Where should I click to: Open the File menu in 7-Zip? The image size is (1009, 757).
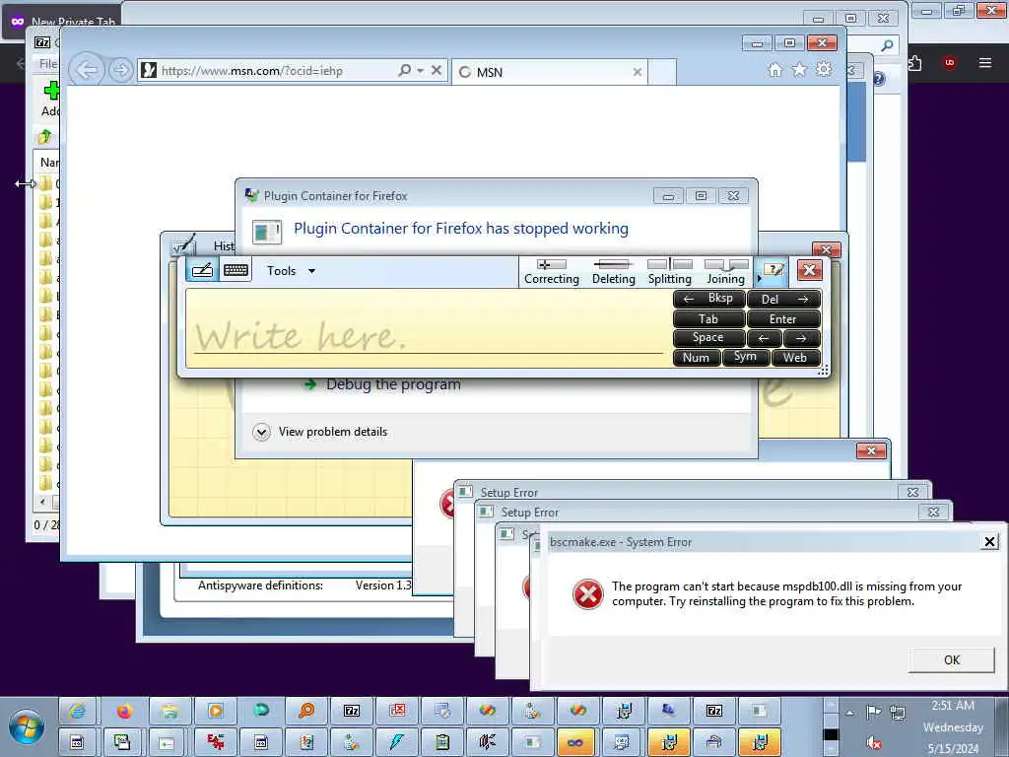[x=48, y=64]
